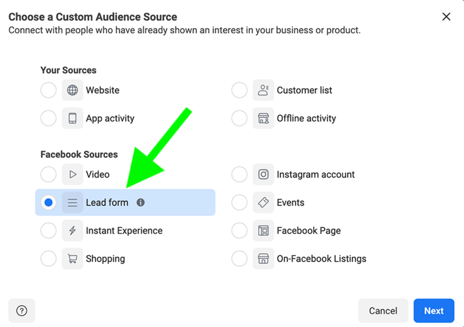Select the Facebook Page radio button
This screenshot has width=464, height=327.
pos(239,231)
